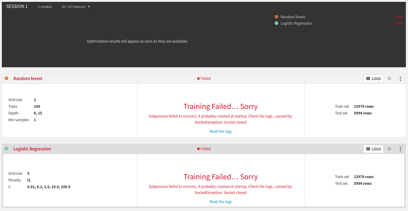Click Random forest Grid size value 2
Image resolution: width=408 pixels, height=211 pixels.
[35, 100]
